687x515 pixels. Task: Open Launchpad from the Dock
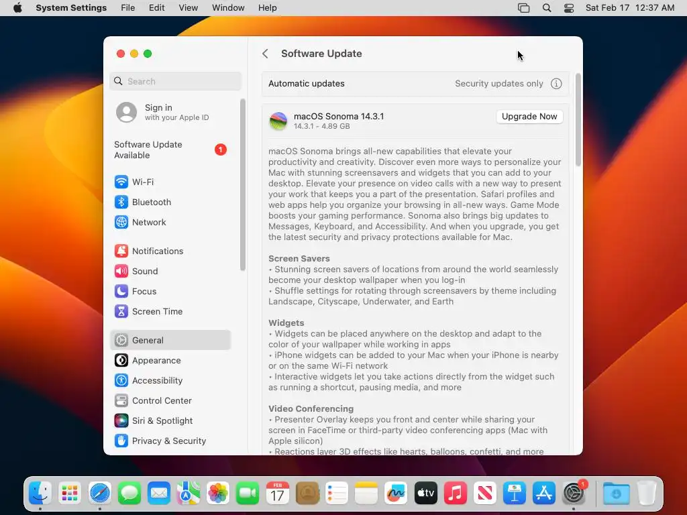(70, 494)
